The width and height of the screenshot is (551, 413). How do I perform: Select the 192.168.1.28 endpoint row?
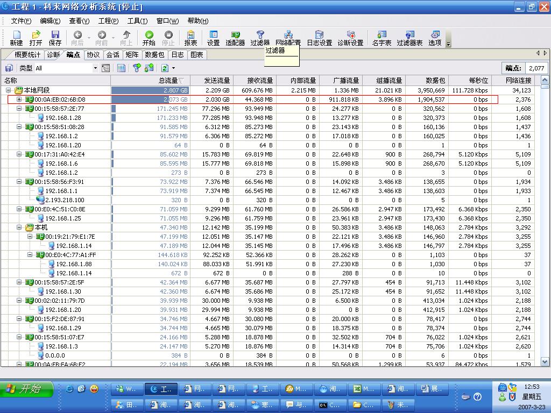point(63,118)
